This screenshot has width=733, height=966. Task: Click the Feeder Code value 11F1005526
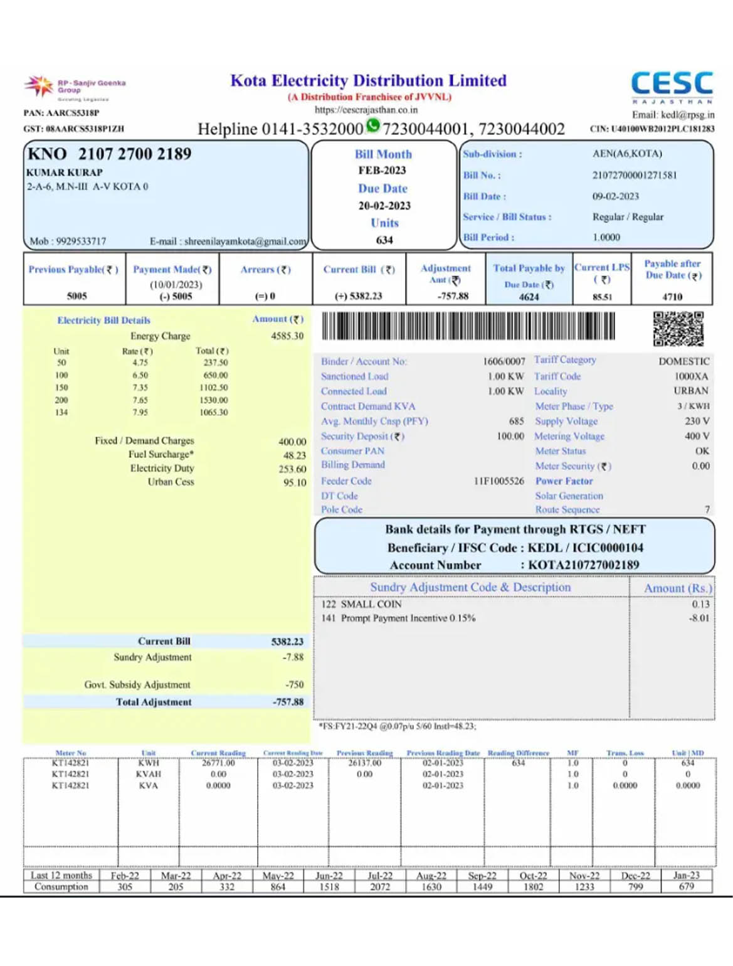point(498,481)
